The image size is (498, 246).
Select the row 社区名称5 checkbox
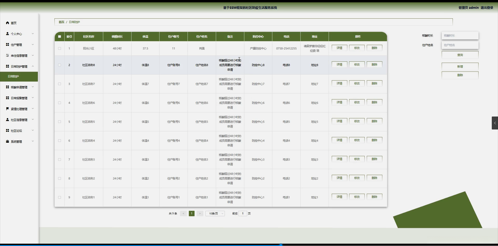tap(59, 122)
